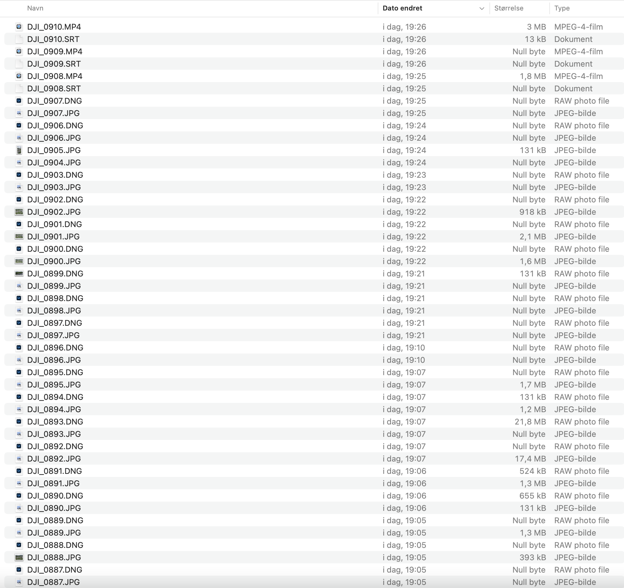This screenshot has width=624, height=588.
Task: Click the JPEG icon of DJI_0889.JPG
Action: pos(19,533)
